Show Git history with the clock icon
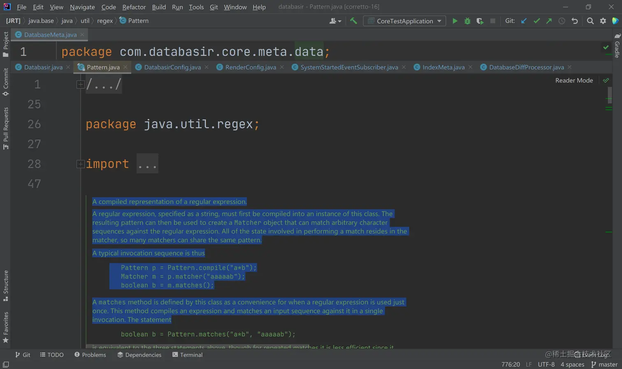 pyautogui.click(x=562, y=21)
